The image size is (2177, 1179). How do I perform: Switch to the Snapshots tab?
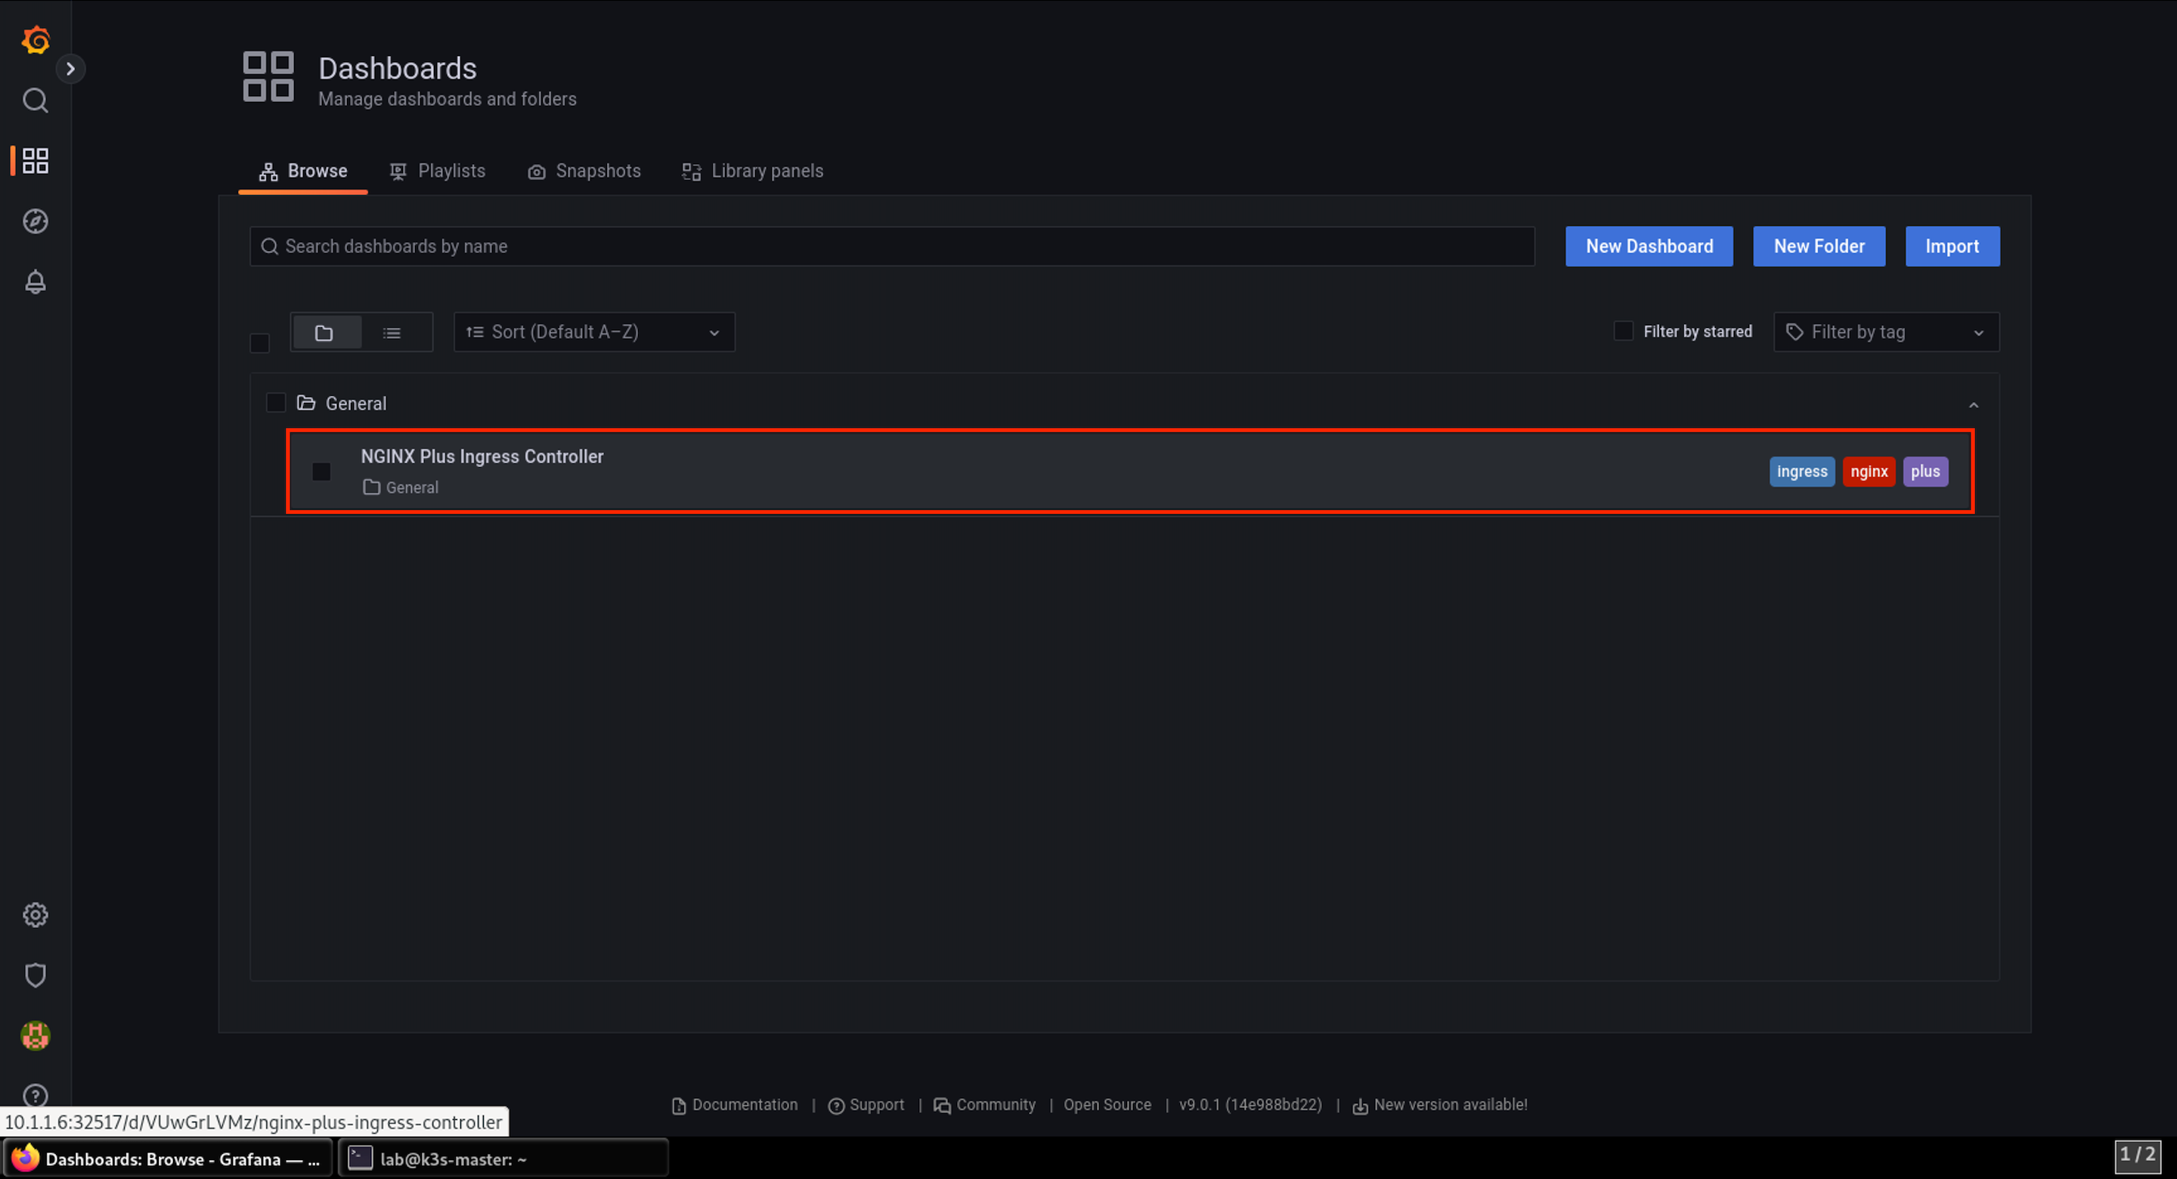click(x=584, y=171)
